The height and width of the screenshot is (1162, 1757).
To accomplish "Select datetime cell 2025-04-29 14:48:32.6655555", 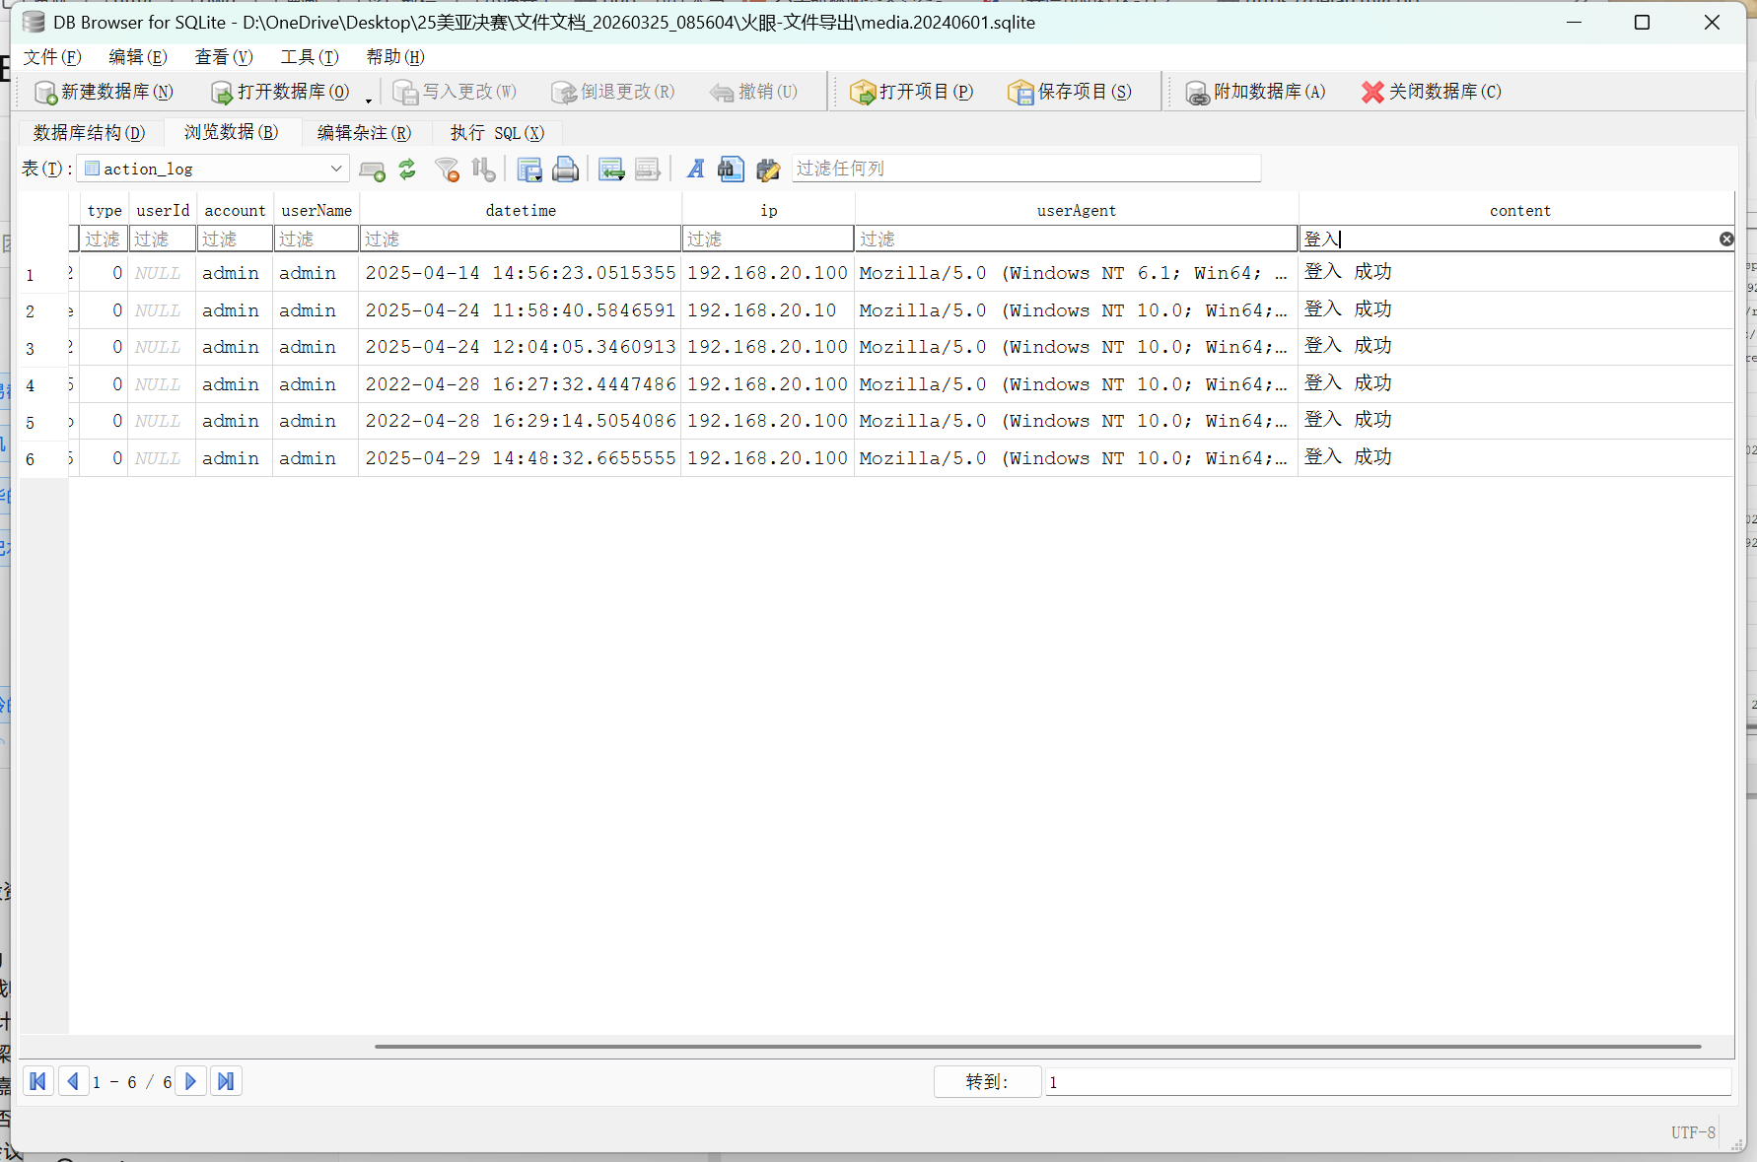I will pos(521,458).
